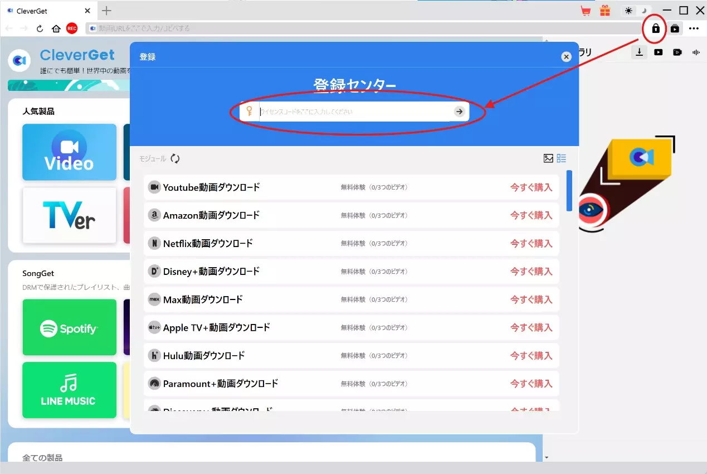707x474 pixels.
Task: Select the CleverGet browser tab
Action: (x=47, y=11)
